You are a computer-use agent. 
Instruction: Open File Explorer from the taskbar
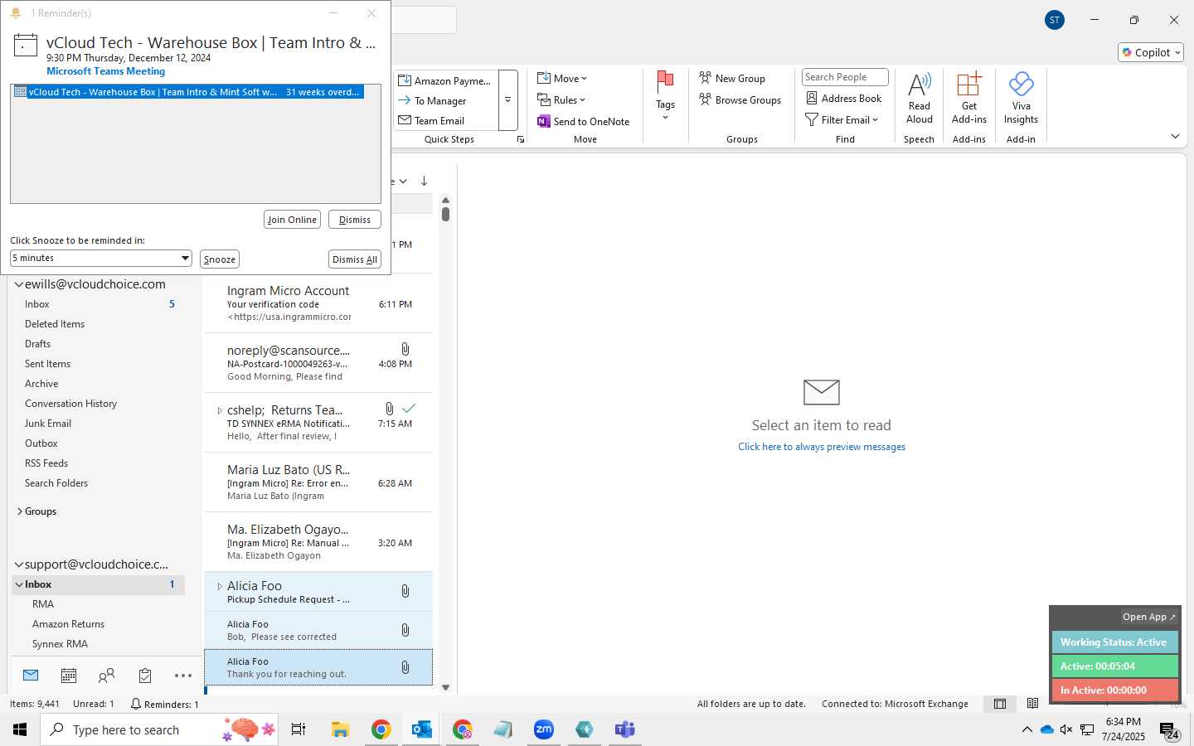tap(340, 729)
